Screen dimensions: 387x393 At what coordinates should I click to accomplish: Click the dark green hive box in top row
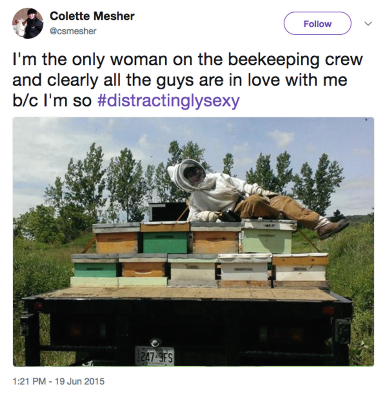[165, 242]
